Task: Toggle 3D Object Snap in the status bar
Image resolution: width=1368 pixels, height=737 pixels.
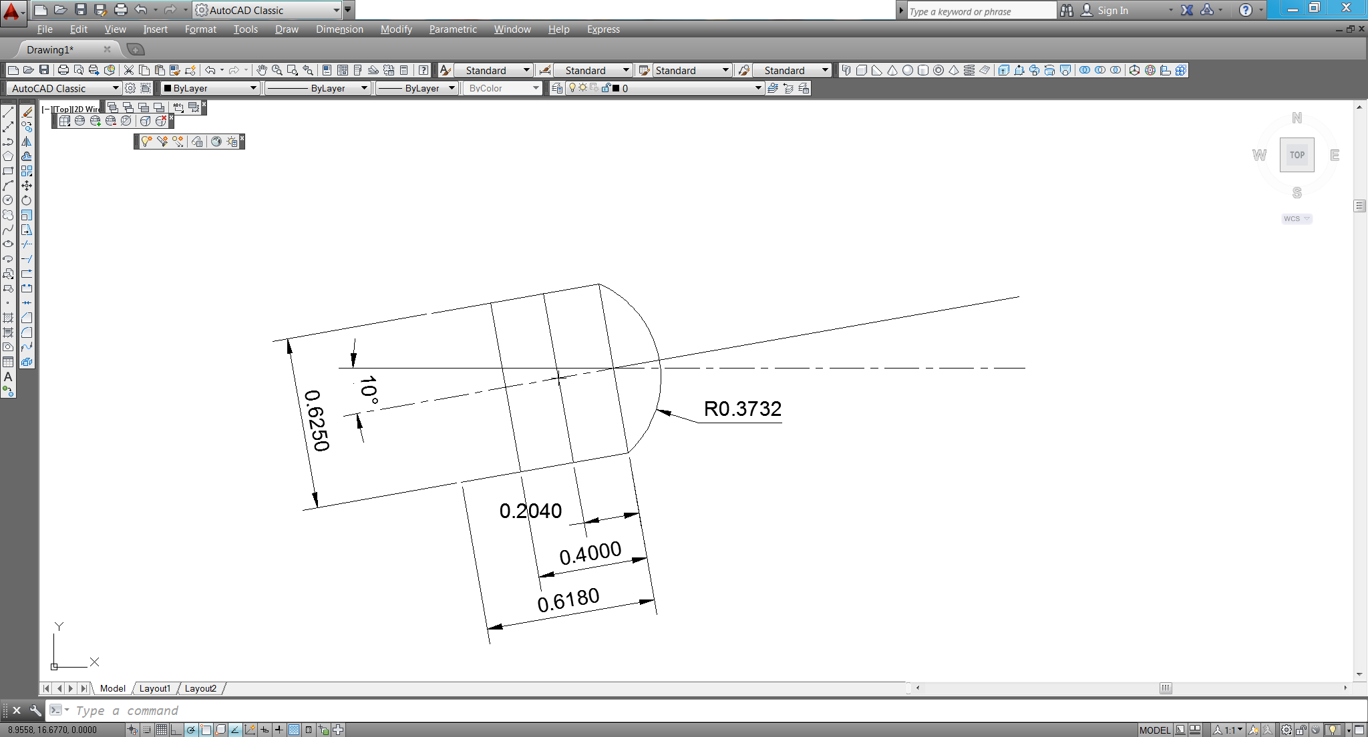Action: click(x=220, y=730)
